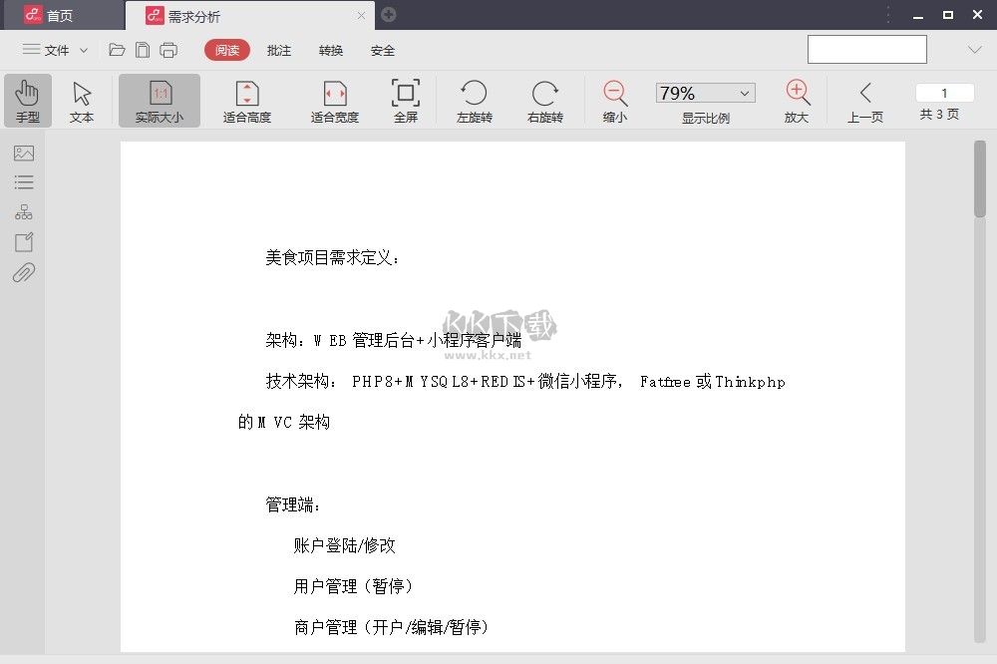Switch to the 首页 home tab
The height and width of the screenshot is (664, 997).
click(x=60, y=15)
